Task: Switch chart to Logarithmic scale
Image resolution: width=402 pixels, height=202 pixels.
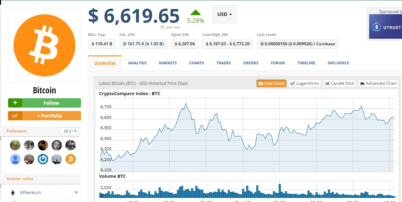Action: (x=305, y=83)
